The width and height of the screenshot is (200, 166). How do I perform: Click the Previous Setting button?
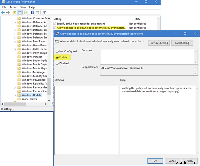pyautogui.click(x=159, y=43)
